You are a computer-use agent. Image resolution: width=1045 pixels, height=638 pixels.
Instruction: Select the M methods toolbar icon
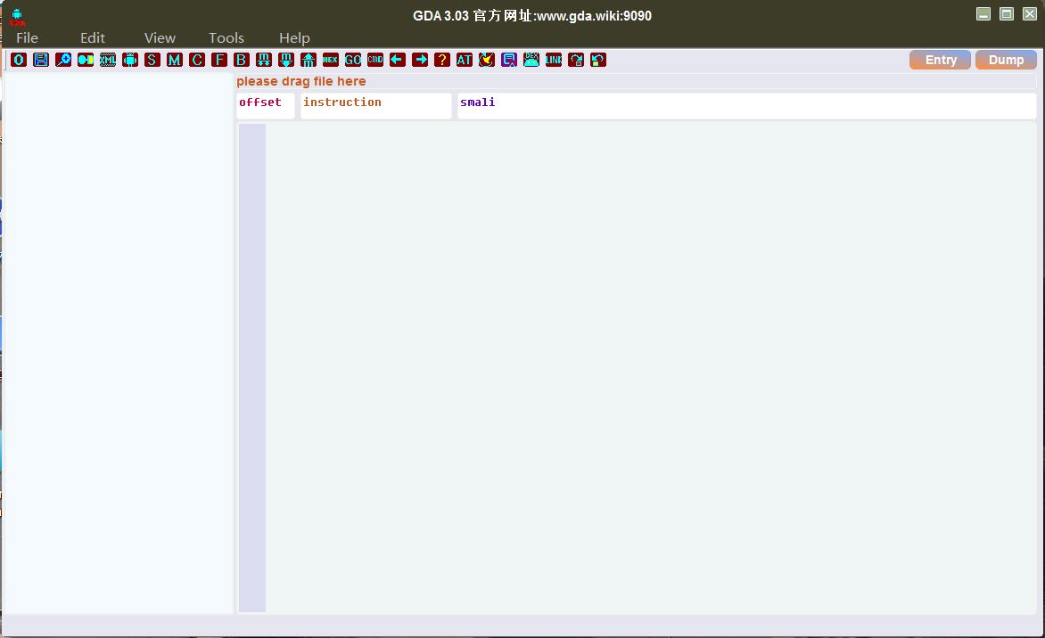pos(175,60)
